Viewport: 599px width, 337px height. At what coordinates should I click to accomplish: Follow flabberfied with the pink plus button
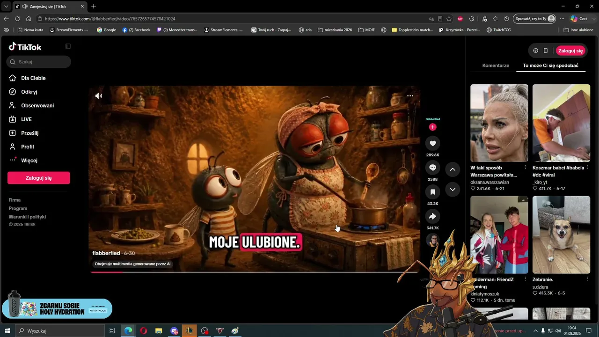click(432, 127)
